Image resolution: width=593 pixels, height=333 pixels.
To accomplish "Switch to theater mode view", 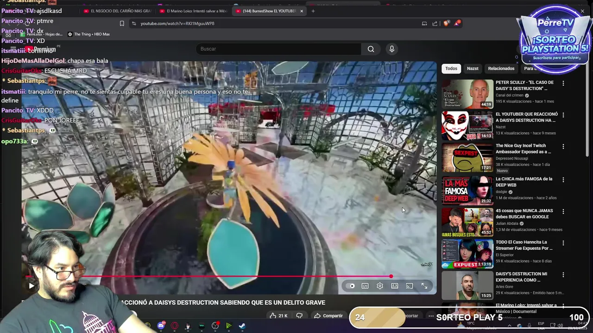I will coord(395,286).
